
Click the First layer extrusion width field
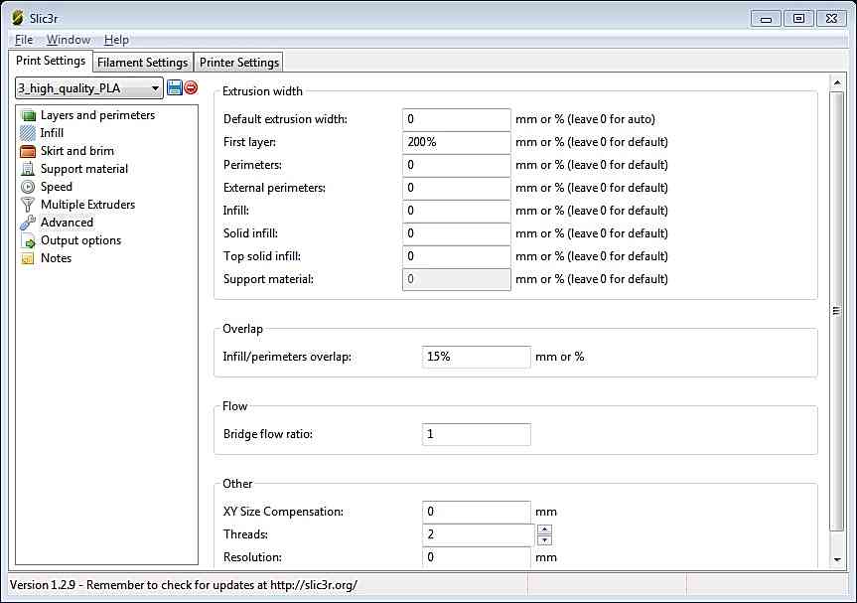click(457, 142)
